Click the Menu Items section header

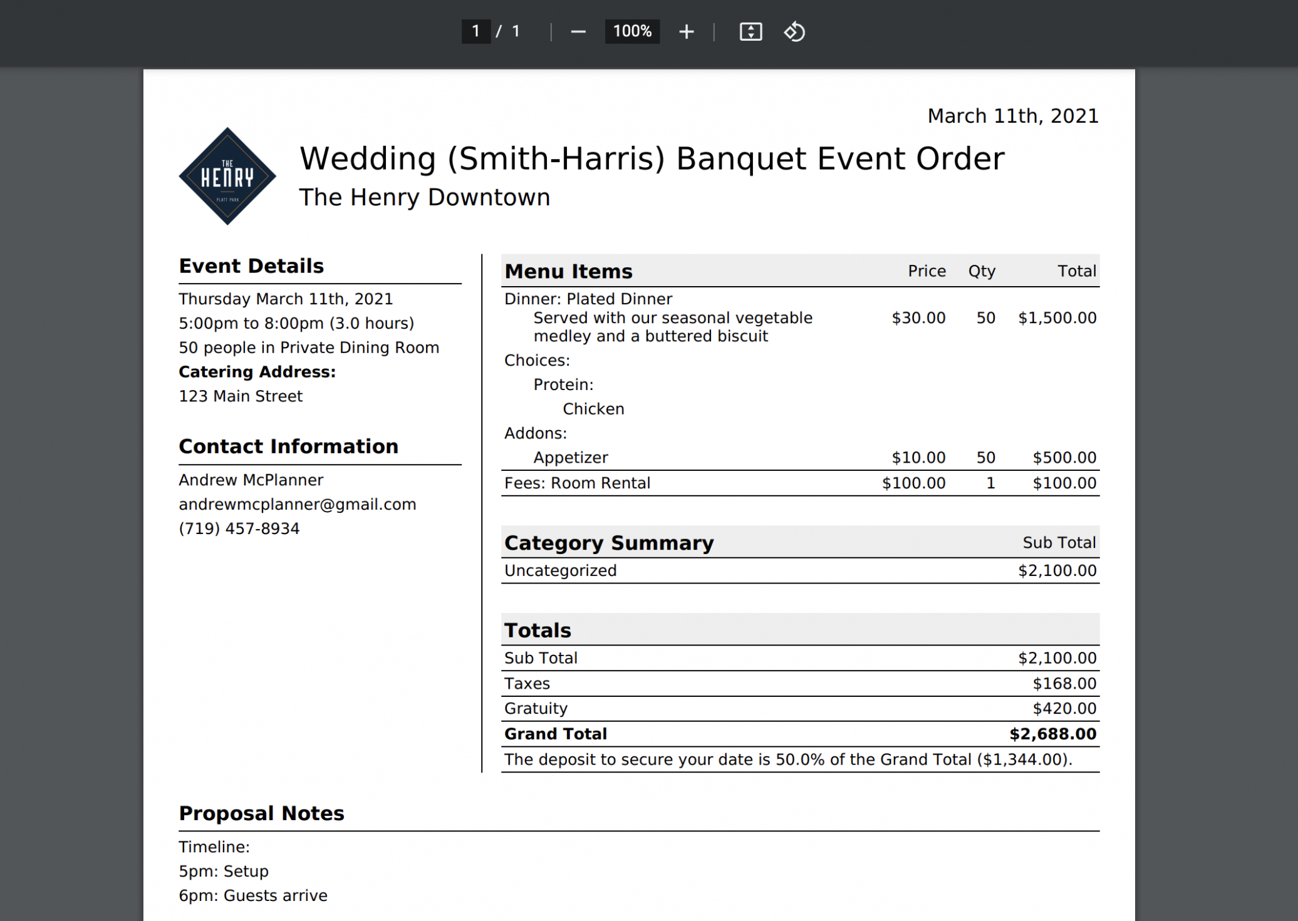(568, 271)
